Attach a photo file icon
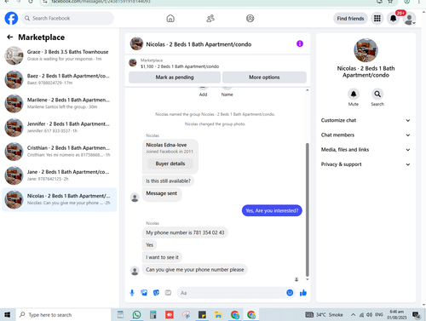 [x=144, y=293]
